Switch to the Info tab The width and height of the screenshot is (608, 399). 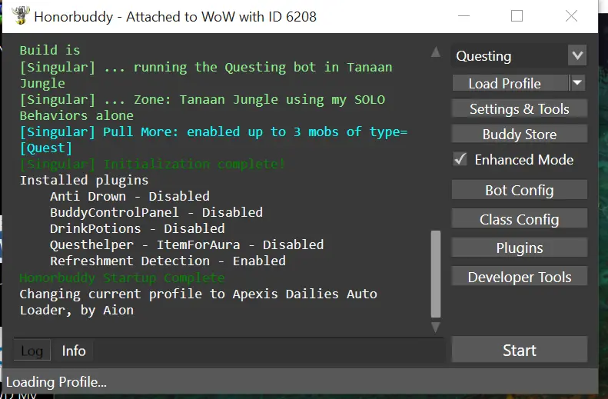coord(74,351)
